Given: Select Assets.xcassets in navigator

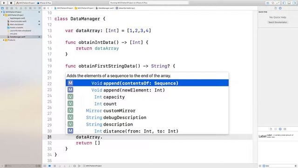Looking at the screenshot, I should point(16,28).
